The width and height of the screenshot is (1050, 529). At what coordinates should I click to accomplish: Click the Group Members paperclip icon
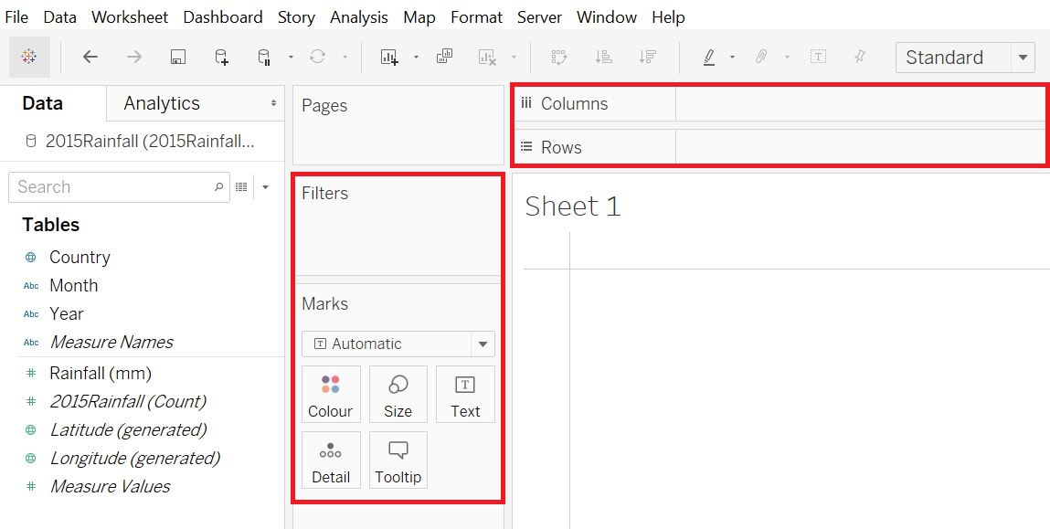[761, 57]
